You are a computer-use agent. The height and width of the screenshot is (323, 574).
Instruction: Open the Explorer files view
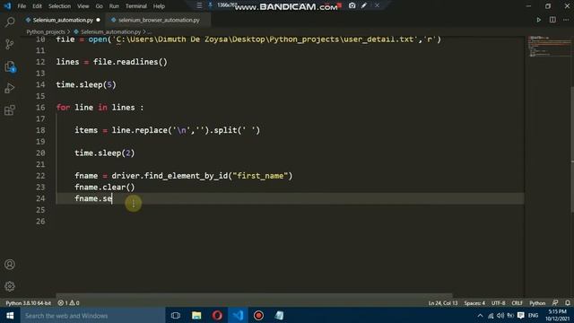click(x=10, y=66)
